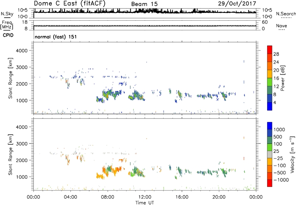Viewport: 296px width, 205px height.
Task: Select the 'Freq. [MHz]' axis label
Action: (7, 25)
